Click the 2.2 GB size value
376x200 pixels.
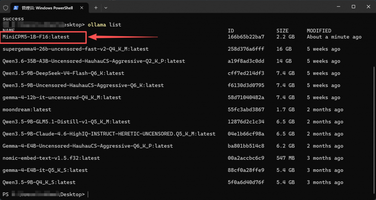pyautogui.click(x=286, y=37)
